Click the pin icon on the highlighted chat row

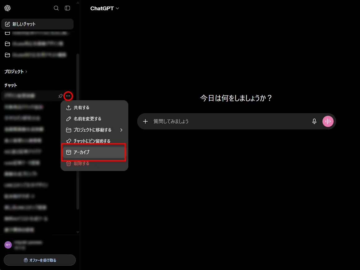tap(60, 96)
